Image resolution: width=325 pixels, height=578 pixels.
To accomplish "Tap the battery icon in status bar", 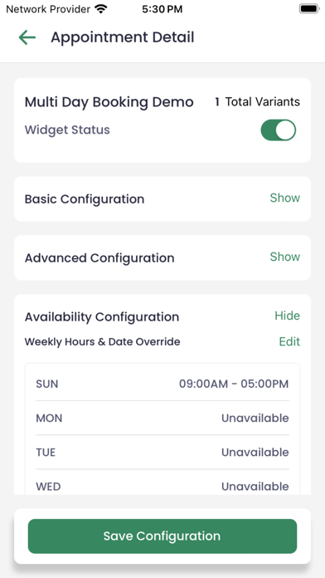I will pyautogui.click(x=308, y=9).
